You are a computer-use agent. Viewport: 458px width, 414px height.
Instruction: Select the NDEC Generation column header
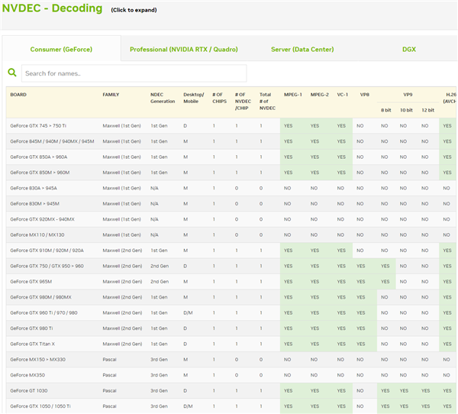point(162,98)
